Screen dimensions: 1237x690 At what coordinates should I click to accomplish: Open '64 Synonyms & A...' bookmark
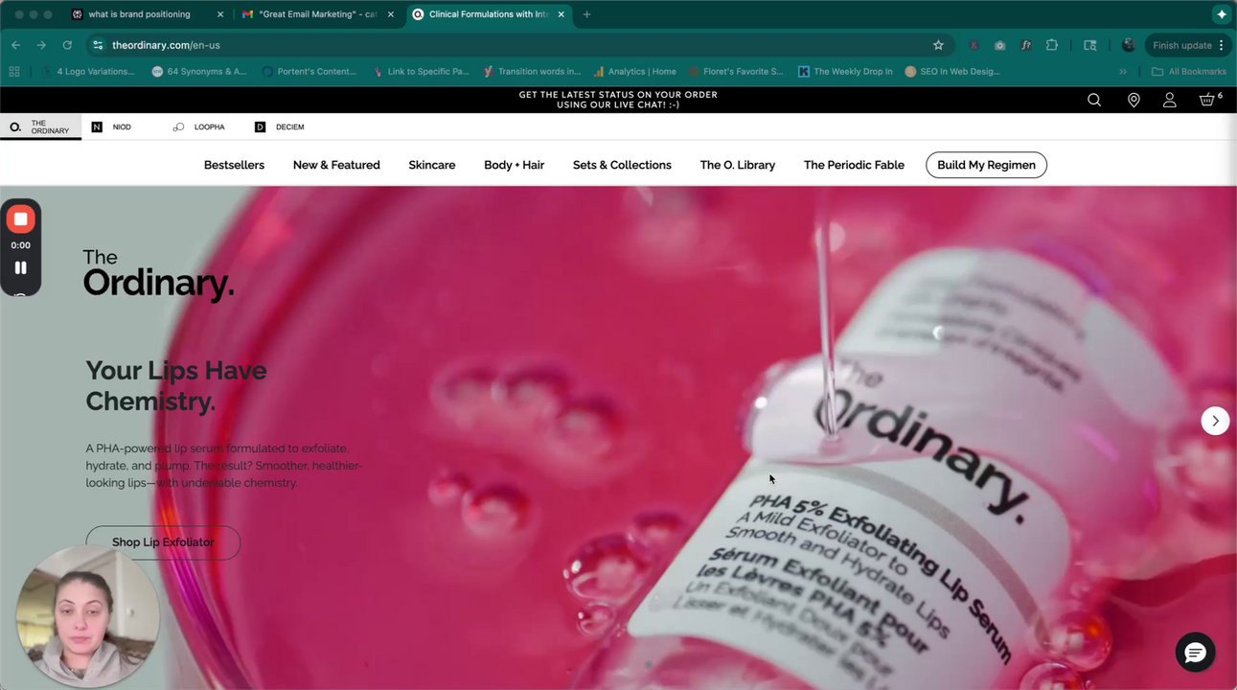pos(198,71)
